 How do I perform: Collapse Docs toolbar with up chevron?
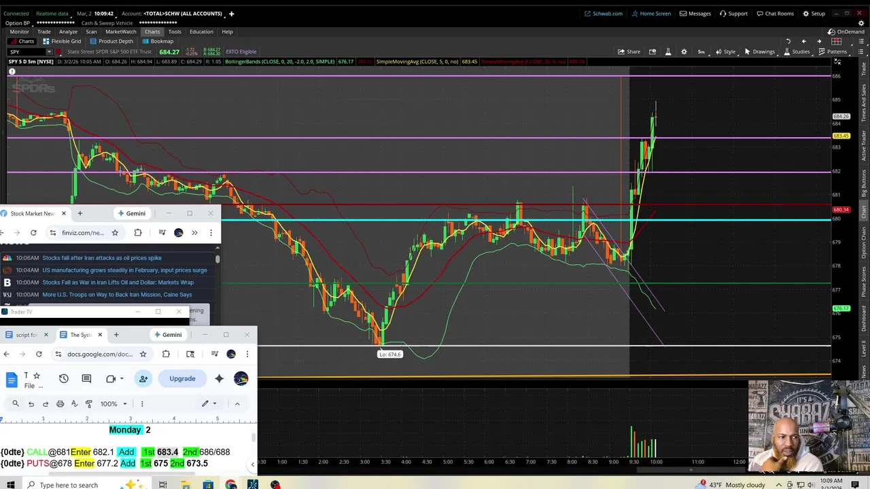[237, 404]
